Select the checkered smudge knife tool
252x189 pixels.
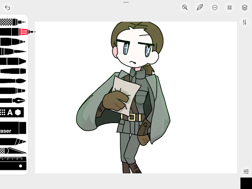pos(13,151)
